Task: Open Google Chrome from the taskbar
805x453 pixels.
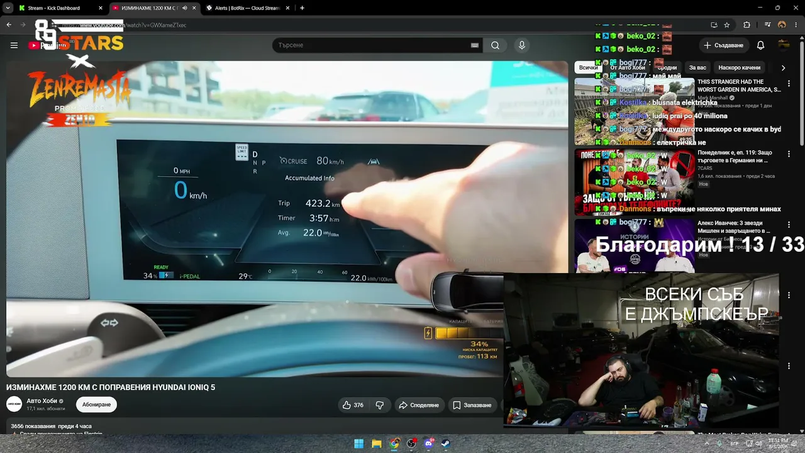Action: [394, 444]
